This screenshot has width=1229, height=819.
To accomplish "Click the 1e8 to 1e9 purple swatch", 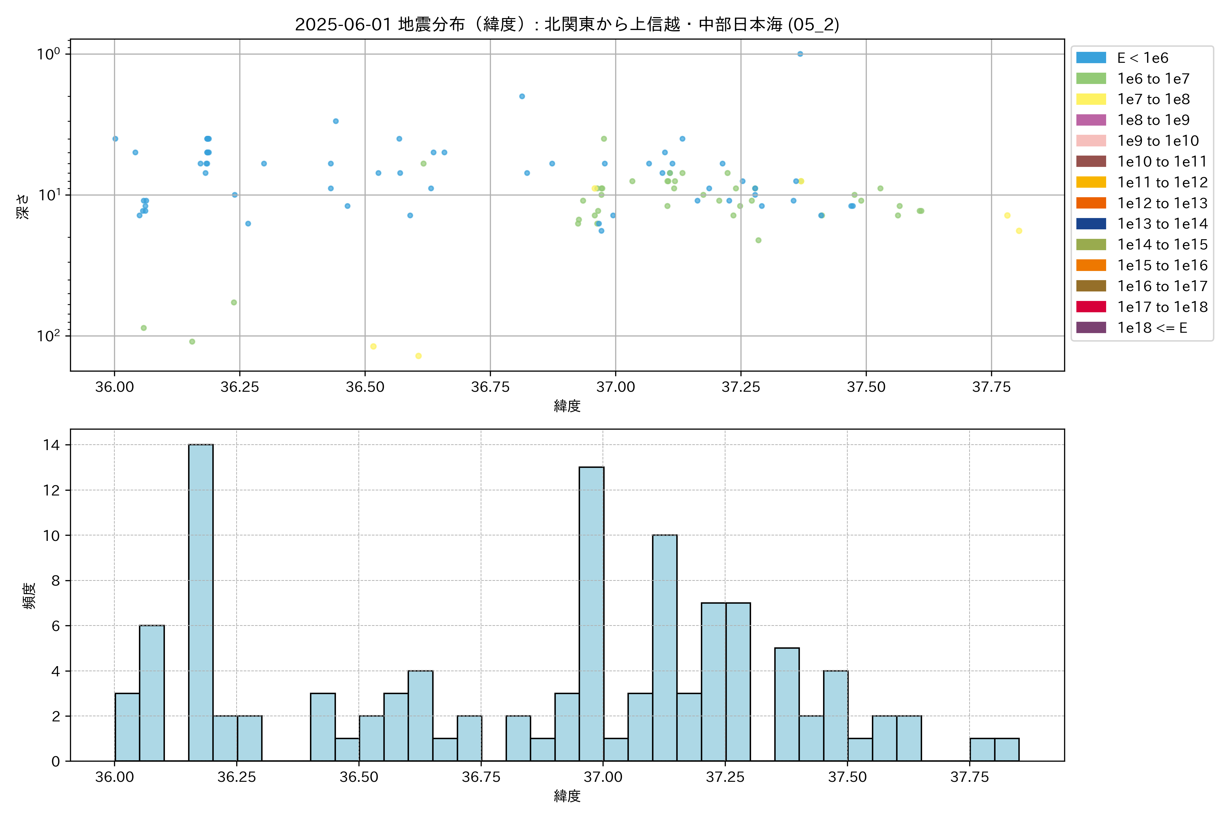I will pyautogui.click(x=1090, y=120).
